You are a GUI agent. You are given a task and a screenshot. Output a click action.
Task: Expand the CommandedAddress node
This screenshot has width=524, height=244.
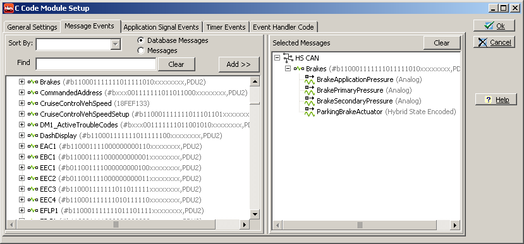(22, 93)
